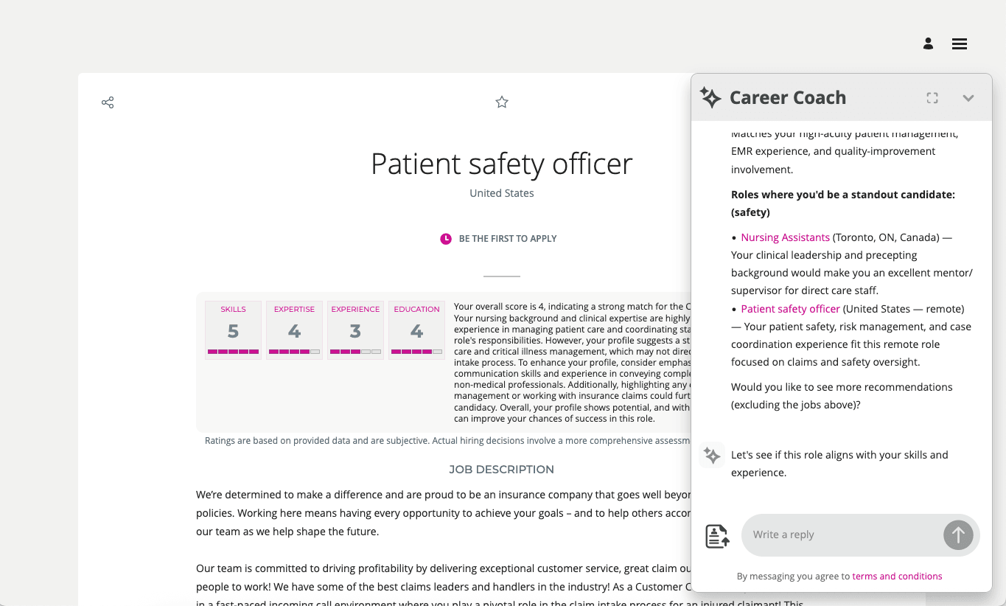Collapse the Career Coach panel
The image size is (1006, 606).
968,98
